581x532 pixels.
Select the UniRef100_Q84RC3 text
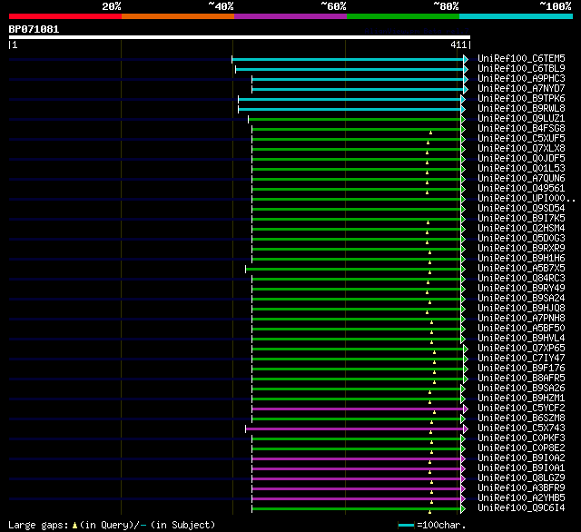pos(521,279)
